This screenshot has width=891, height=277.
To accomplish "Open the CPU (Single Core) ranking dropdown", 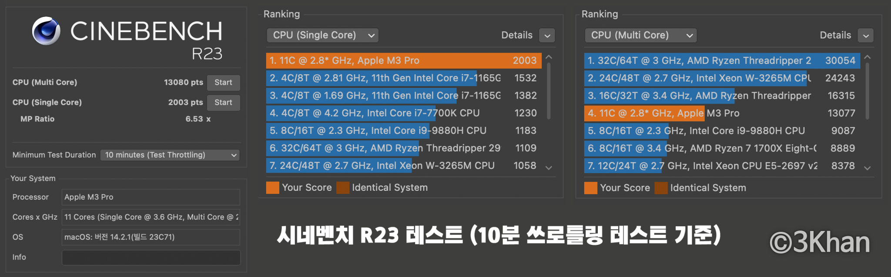I will [322, 35].
